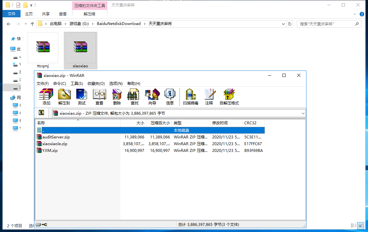Open WinRAR Tools (工具) menu

77,84
